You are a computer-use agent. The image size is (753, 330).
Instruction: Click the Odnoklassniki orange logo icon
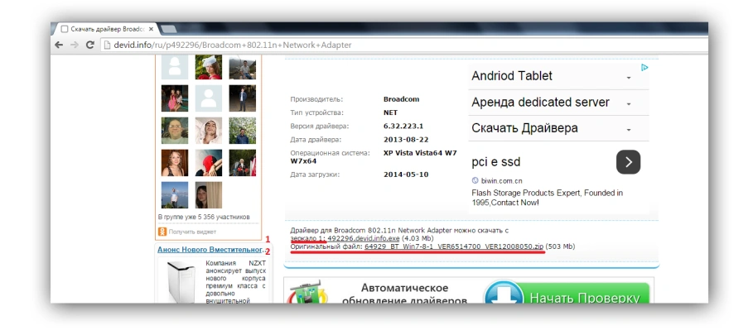[x=162, y=232]
